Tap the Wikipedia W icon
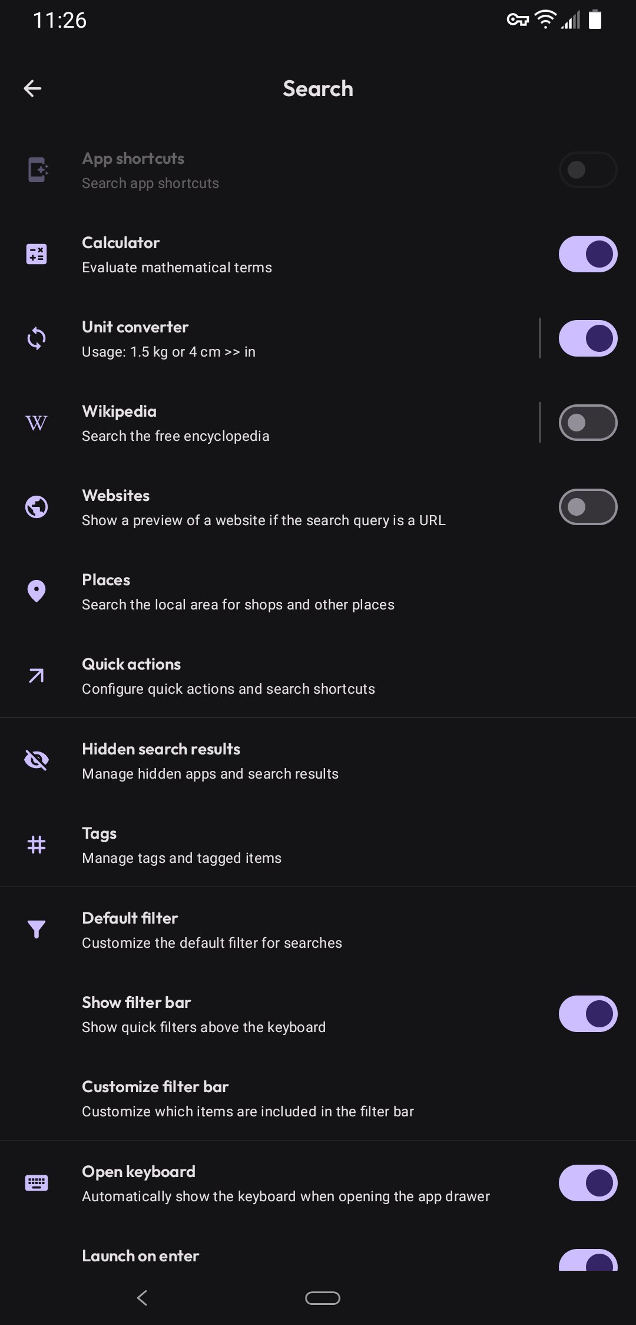636x1325 pixels. pyautogui.click(x=37, y=423)
